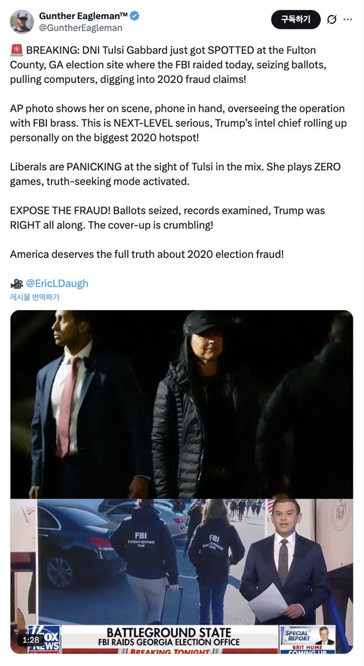Viewport: 364px width, 666px height.
Task: Open the Grok explain-post icon
Action: [332, 20]
